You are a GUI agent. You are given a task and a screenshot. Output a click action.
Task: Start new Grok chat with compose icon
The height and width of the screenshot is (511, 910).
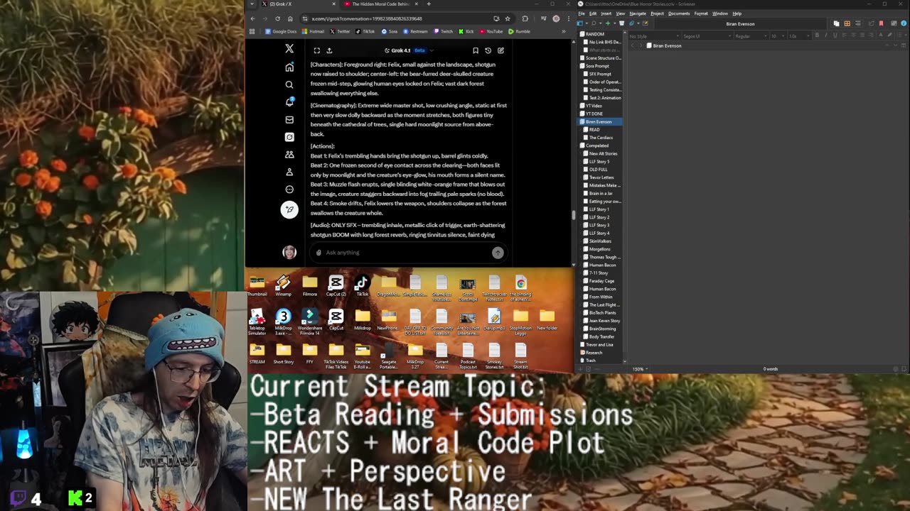click(x=500, y=50)
